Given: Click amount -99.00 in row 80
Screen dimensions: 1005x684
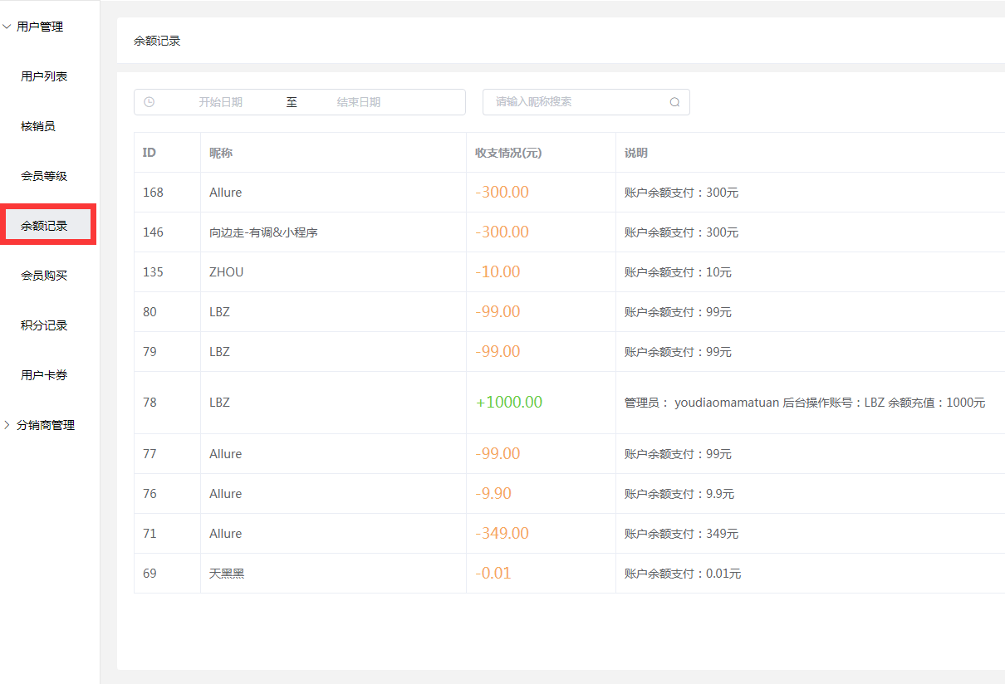Looking at the screenshot, I should (498, 312).
